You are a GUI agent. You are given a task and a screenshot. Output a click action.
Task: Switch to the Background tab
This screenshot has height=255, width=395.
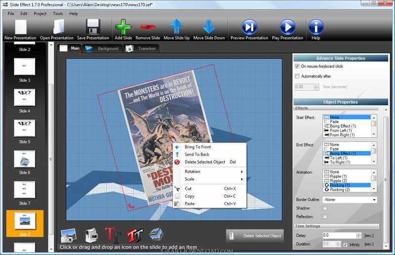[x=102, y=48]
